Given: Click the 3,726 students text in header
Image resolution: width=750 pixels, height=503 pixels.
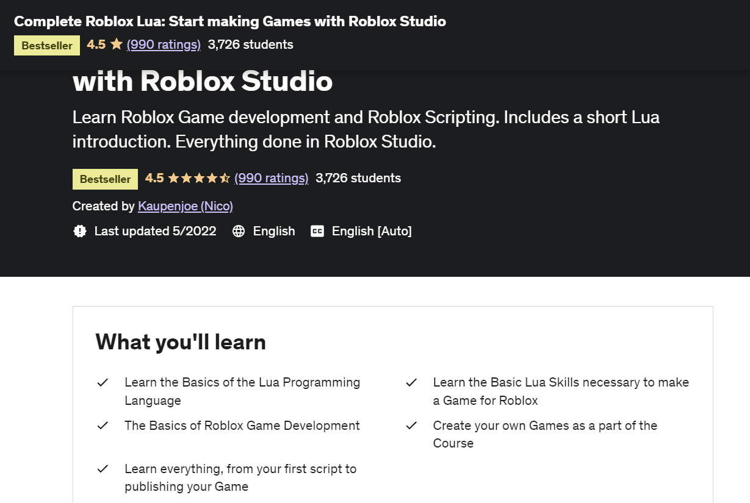Looking at the screenshot, I should (250, 45).
